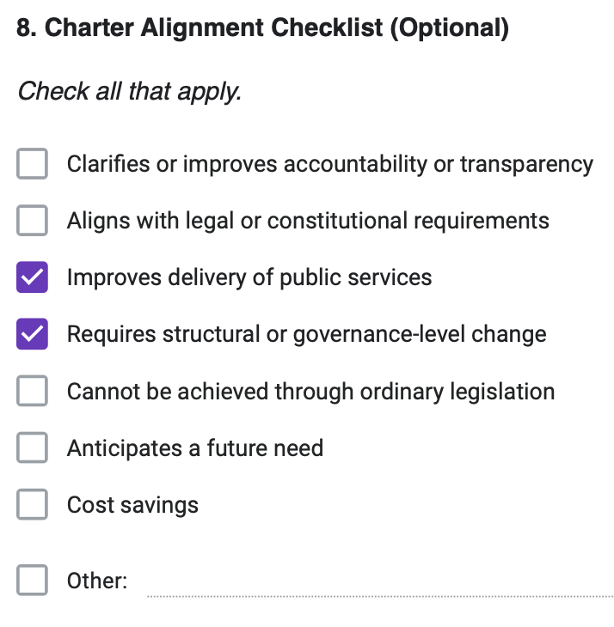The width and height of the screenshot is (614, 627).
Task: Click the 'Charter Alignment Checklist' heading
Action: [x=213, y=28]
